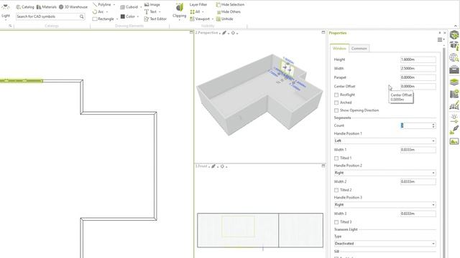Open Transom Light Type dropdown showing Deactivated
The height and width of the screenshot is (258, 460).
pos(385,244)
